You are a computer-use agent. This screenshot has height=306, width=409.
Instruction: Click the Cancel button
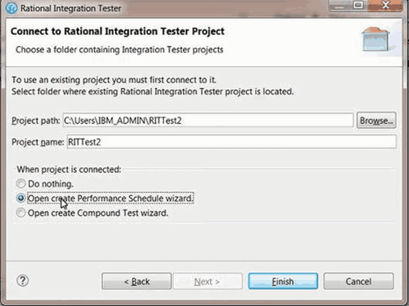coord(358,281)
